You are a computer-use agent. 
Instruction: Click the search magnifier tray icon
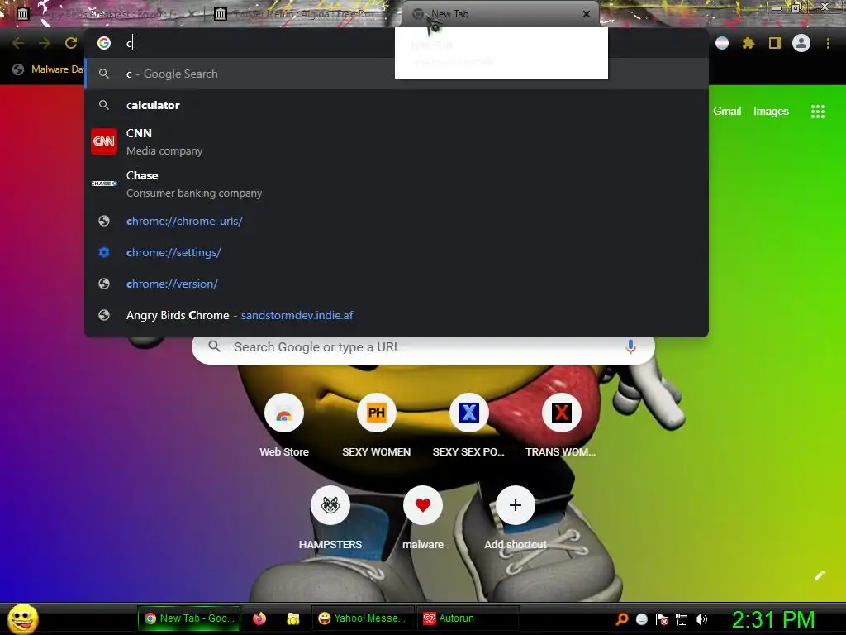(622, 619)
